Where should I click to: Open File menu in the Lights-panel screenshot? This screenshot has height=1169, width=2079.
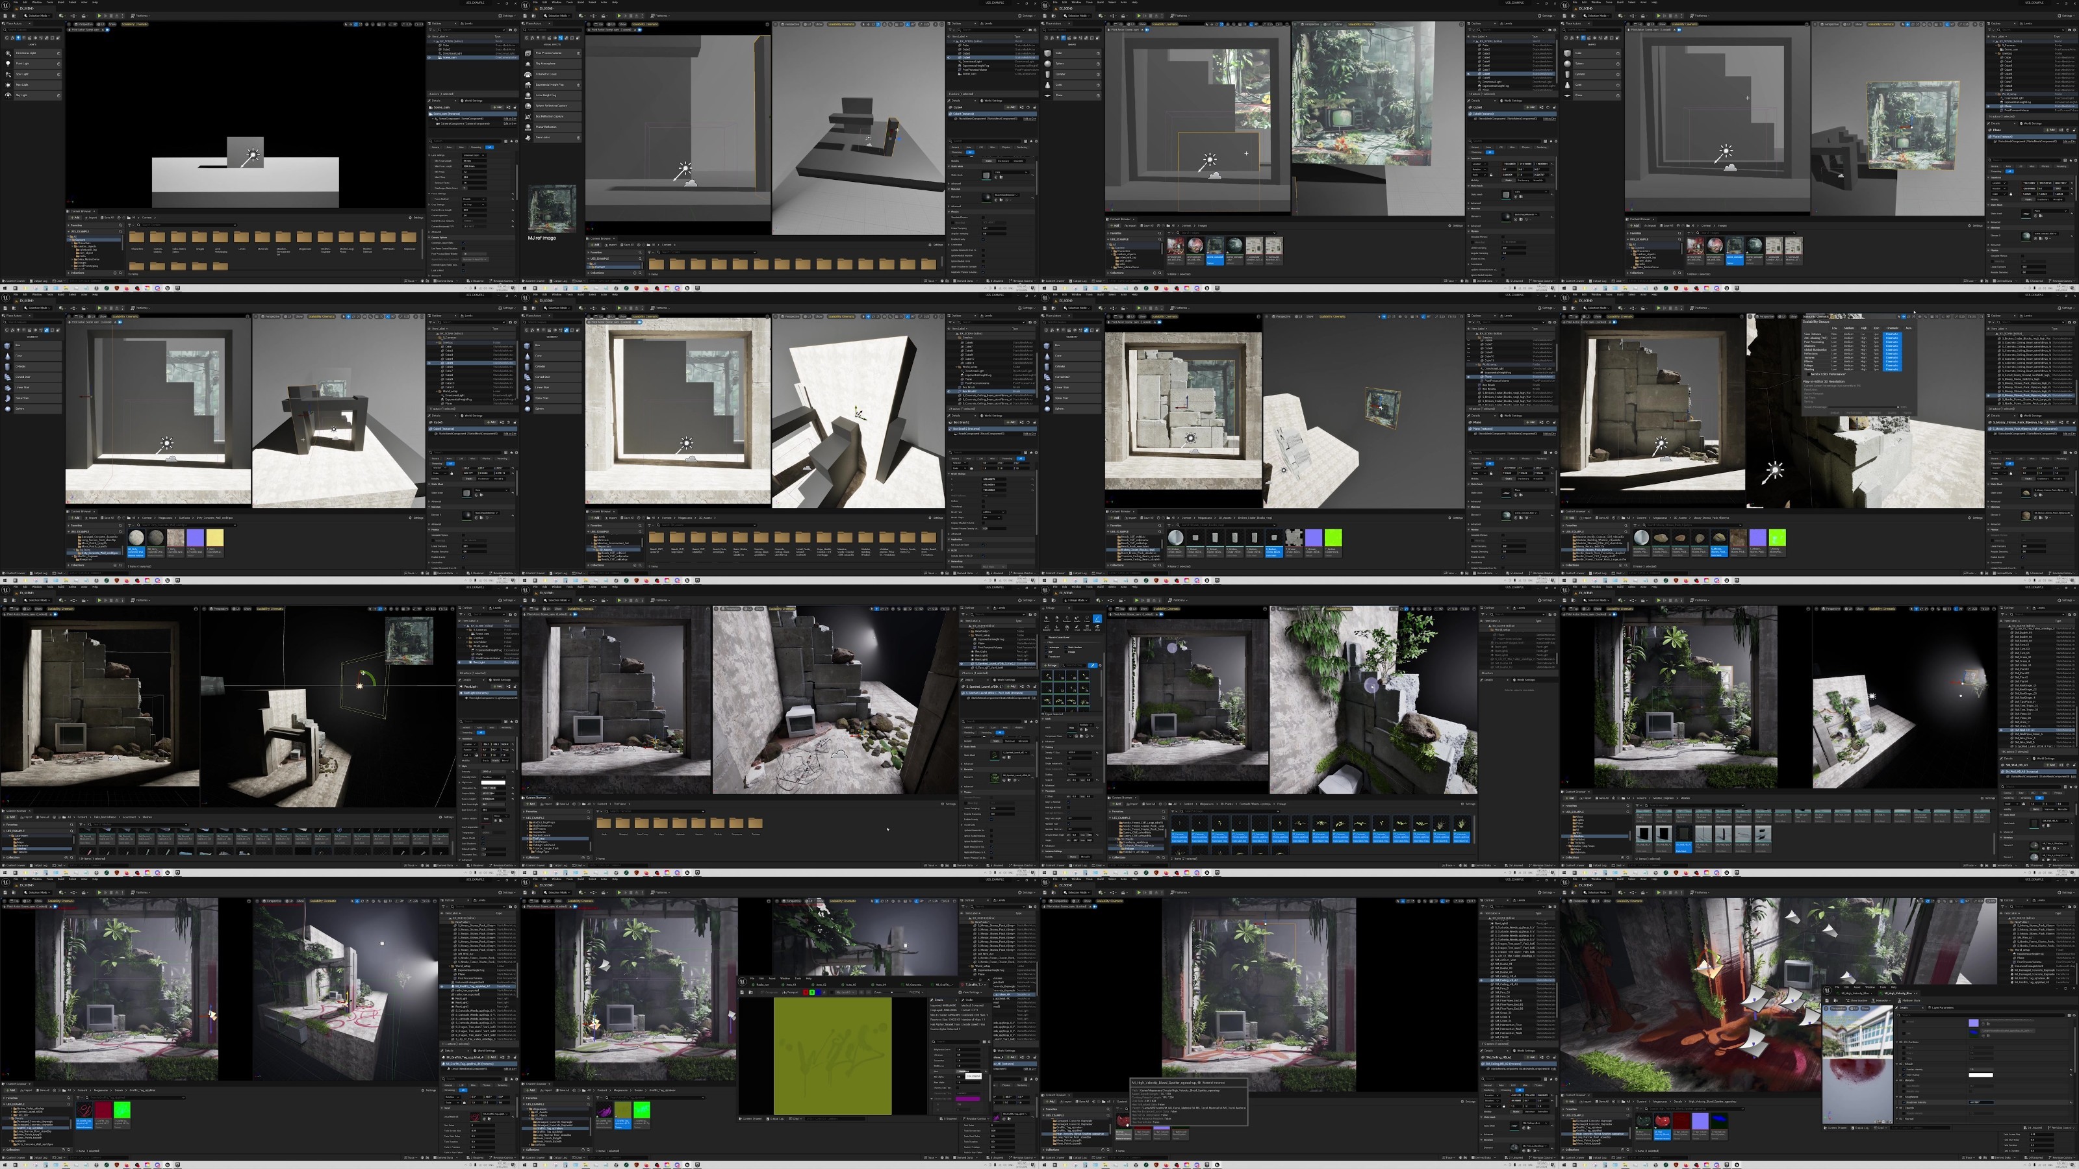[x=16, y=3]
